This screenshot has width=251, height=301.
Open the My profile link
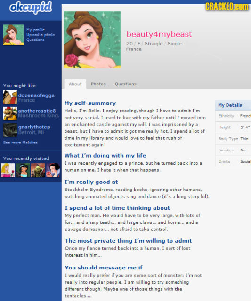(36, 30)
